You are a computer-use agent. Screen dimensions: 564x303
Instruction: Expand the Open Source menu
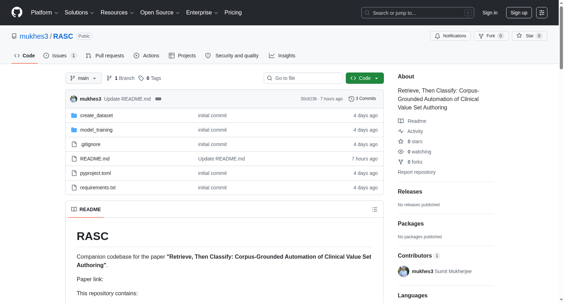point(160,13)
